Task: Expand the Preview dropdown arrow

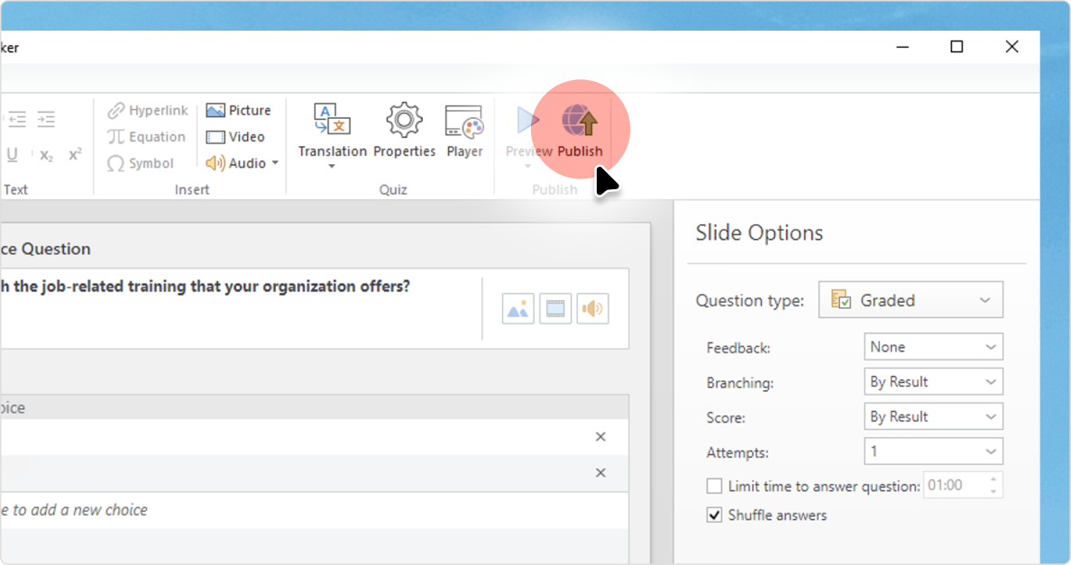Action: pyautogui.click(x=527, y=167)
